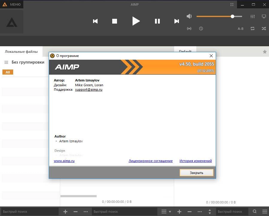Screen dimensions: 269x216
Task: Click the AIMP album art placeholder
Action: click(x=12, y=22)
